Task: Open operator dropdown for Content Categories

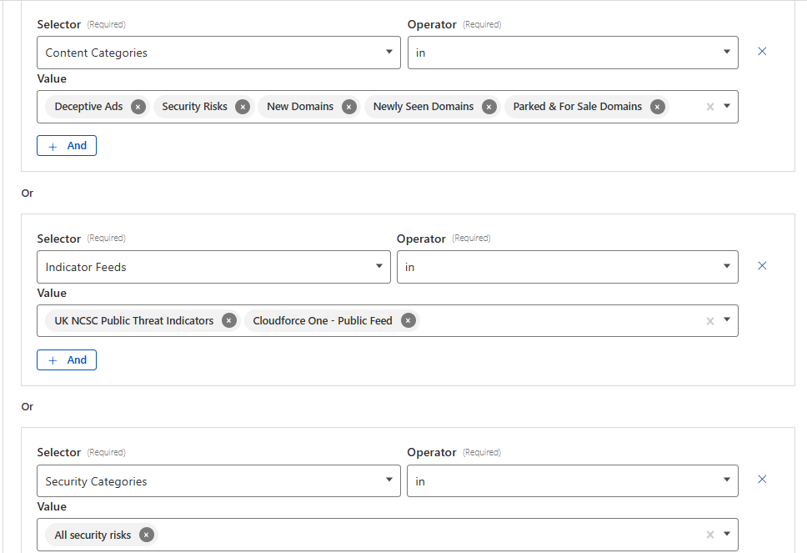Action: 573,53
